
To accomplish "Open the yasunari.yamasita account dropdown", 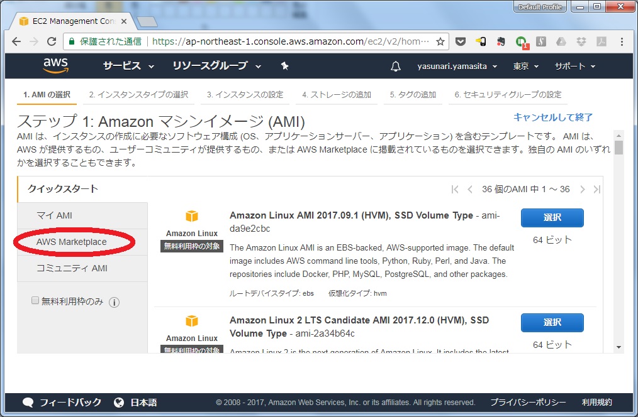I will coord(457,66).
